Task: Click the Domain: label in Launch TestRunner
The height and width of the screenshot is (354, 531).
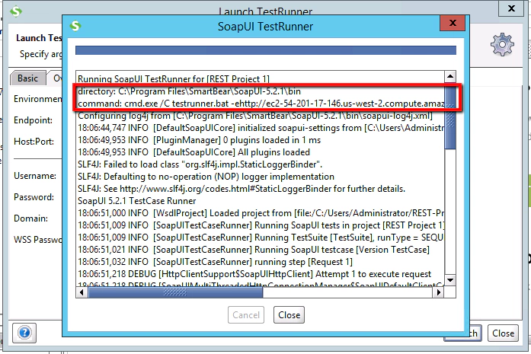Action: [30, 218]
